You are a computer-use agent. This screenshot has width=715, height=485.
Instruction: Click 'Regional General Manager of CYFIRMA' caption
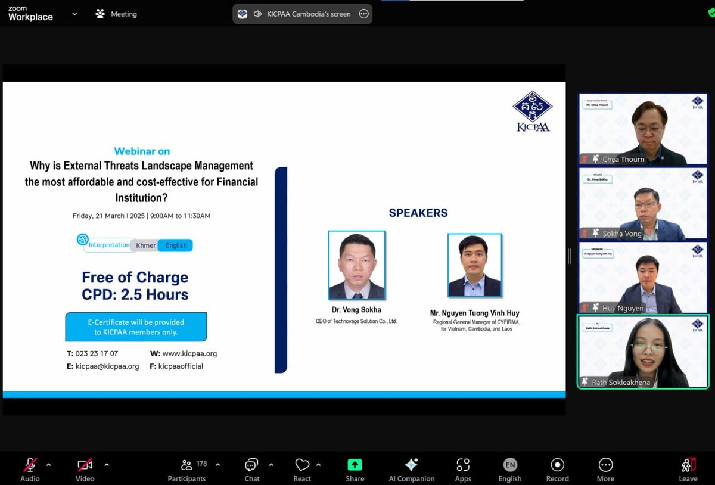pos(477,322)
